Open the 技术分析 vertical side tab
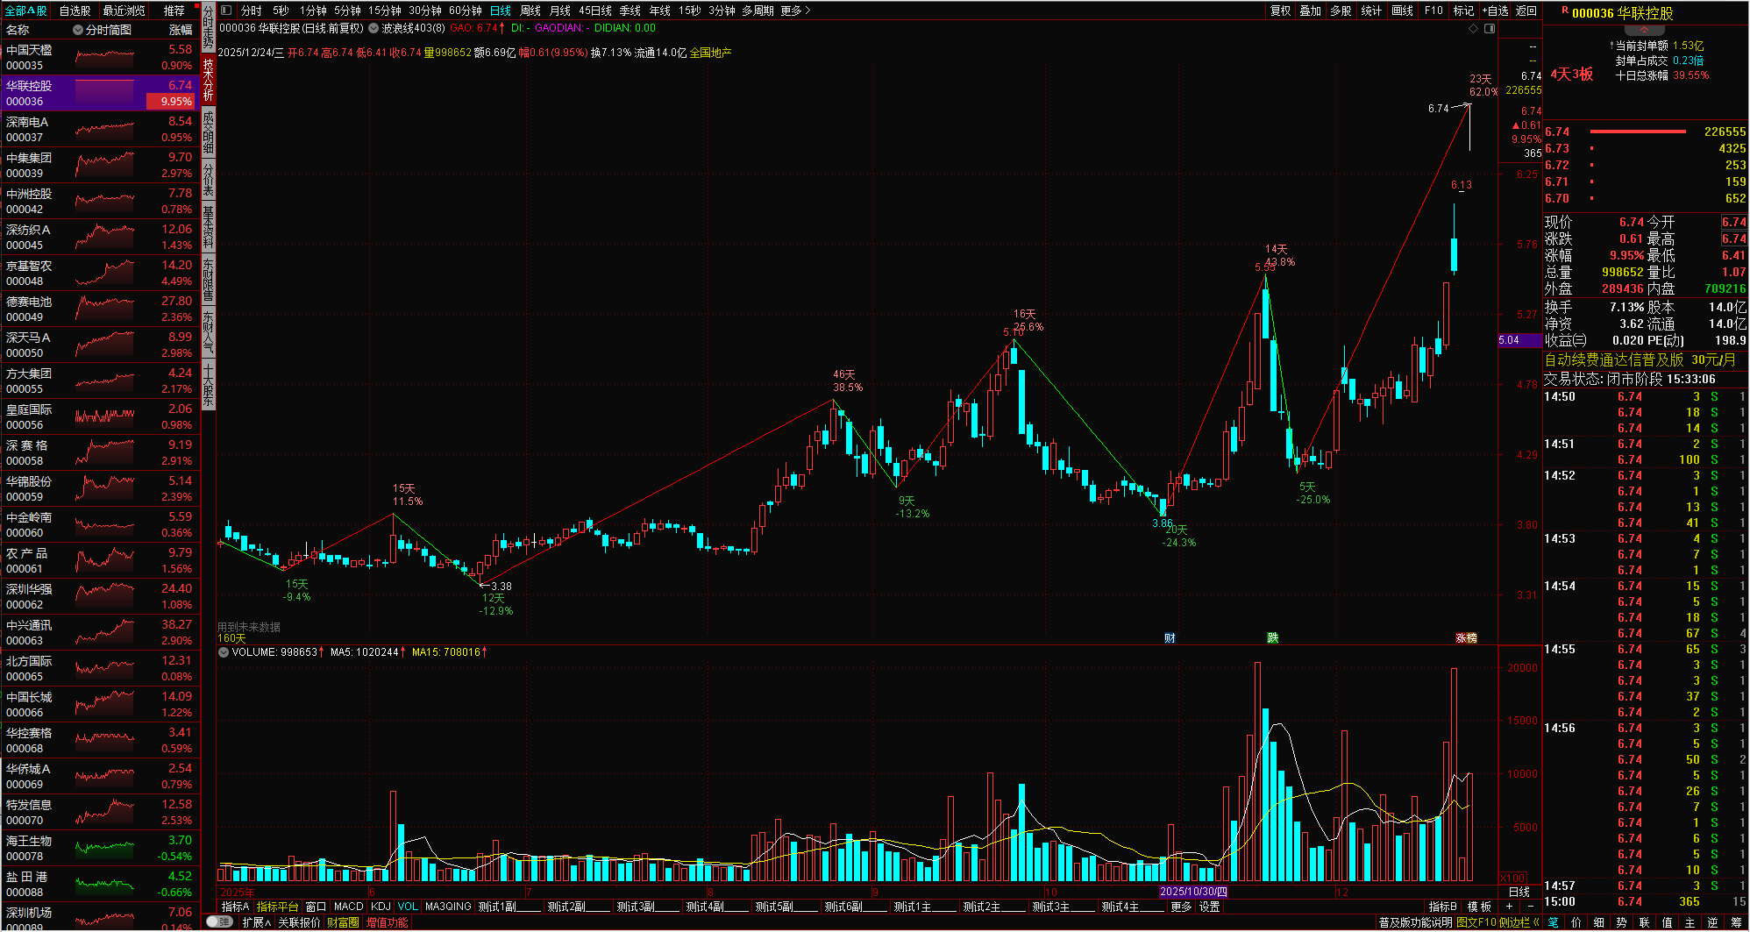The width and height of the screenshot is (1750, 932). [208, 80]
